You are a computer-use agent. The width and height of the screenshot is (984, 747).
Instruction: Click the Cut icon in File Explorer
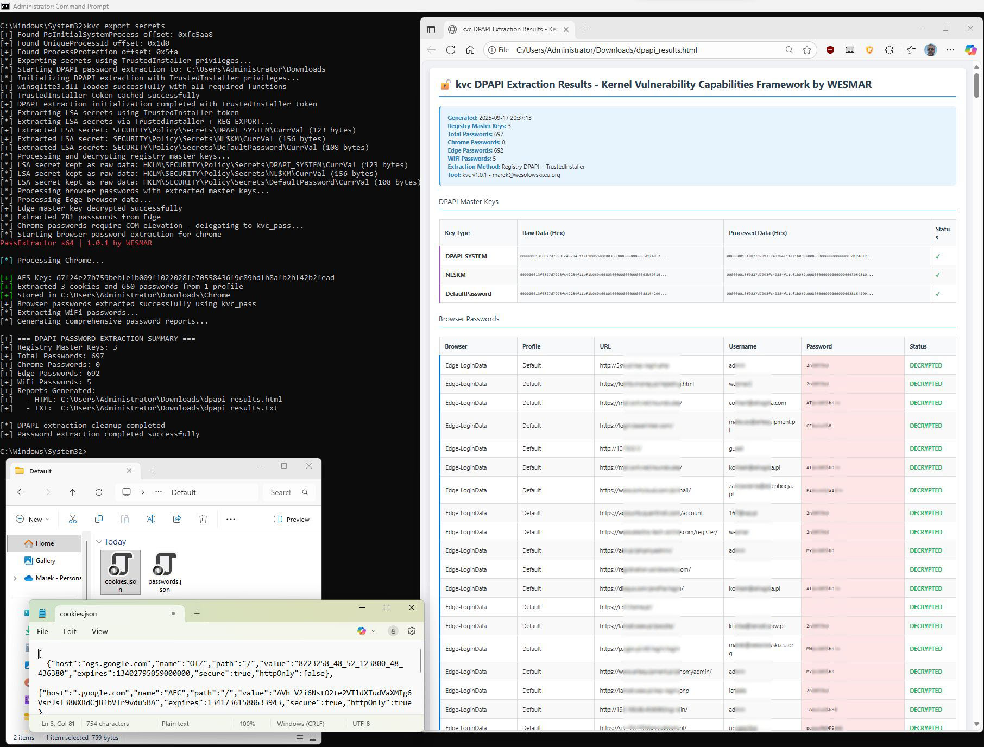pyautogui.click(x=73, y=520)
